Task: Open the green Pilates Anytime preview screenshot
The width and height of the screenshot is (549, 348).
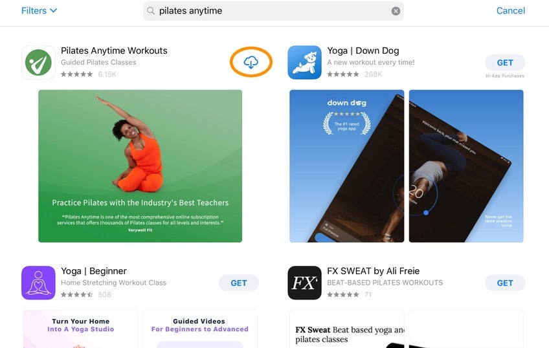Action: pos(140,166)
